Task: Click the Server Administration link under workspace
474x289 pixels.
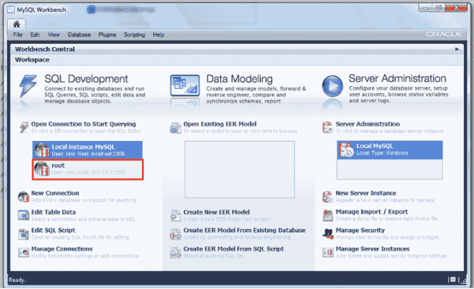Action: click(x=368, y=124)
